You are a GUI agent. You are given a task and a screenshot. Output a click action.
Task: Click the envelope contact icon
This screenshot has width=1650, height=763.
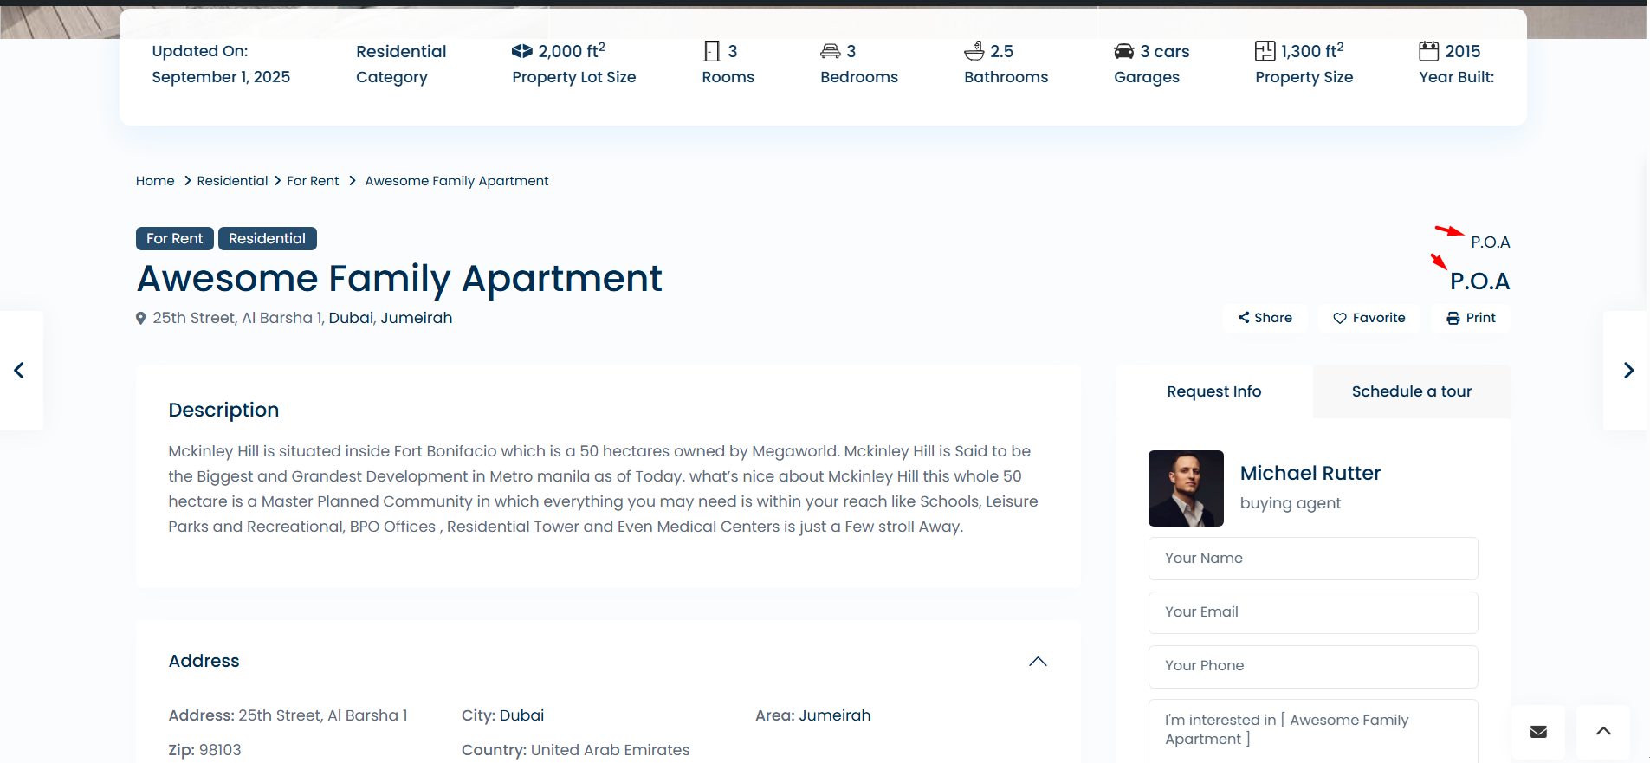[x=1537, y=732]
